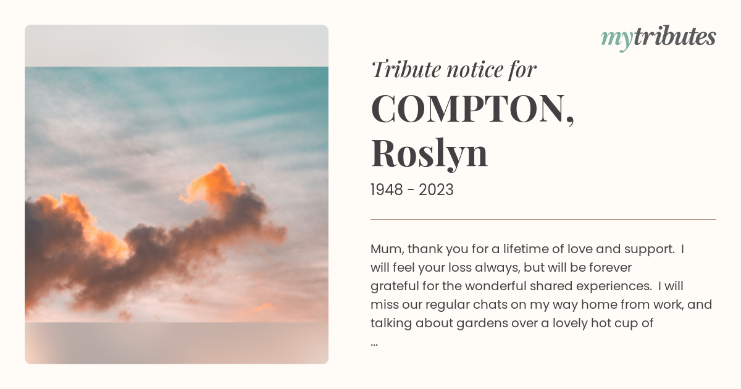Expand the truncated message ellipsis

pyautogui.click(x=374, y=342)
